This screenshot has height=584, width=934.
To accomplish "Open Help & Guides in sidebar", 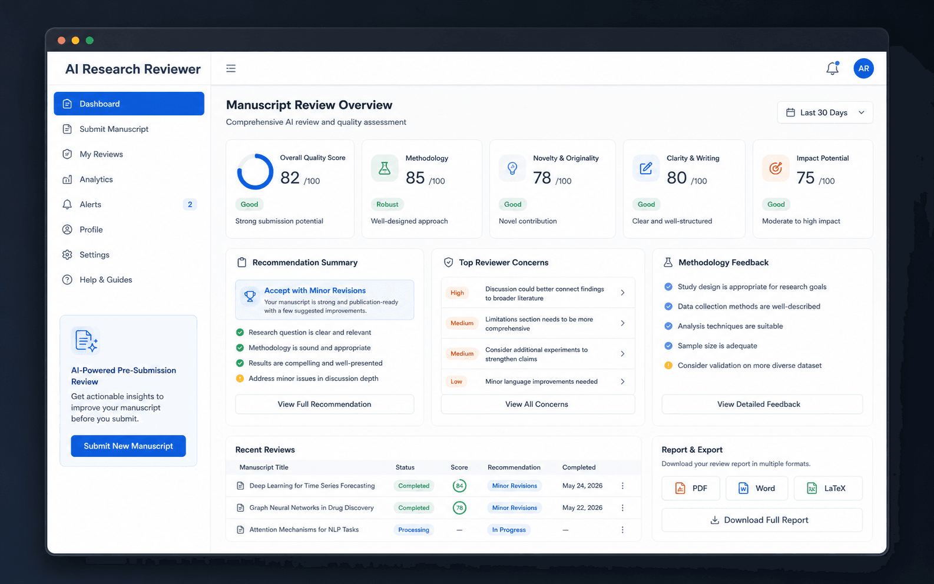I will 129,280.
